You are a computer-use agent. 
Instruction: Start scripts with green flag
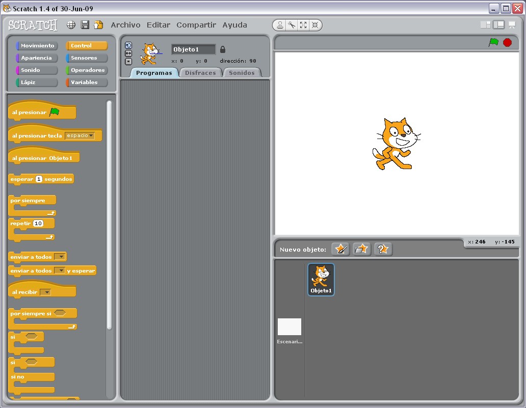pos(493,42)
